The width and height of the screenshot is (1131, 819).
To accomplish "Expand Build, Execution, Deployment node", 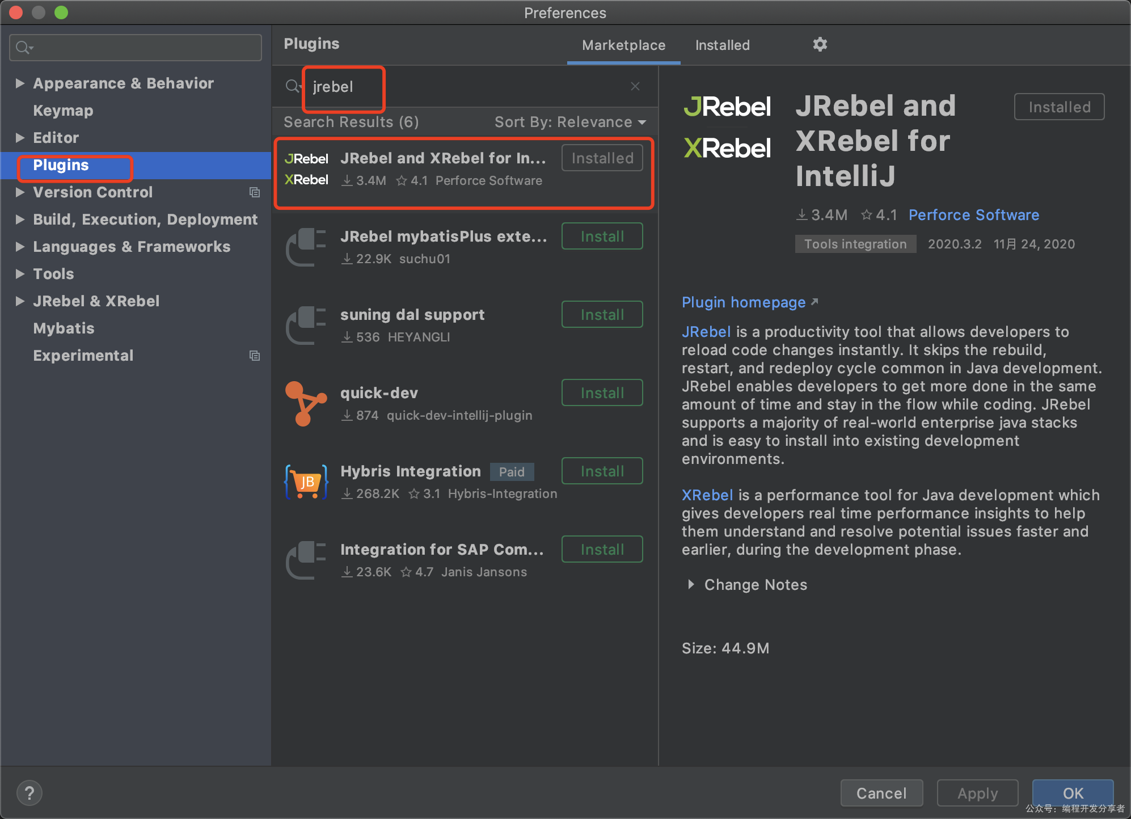I will click(20, 219).
